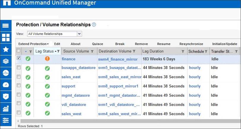The width and height of the screenshot is (241, 129).
Task: Open the svm4_finance_mirror destination link
Action: tap(118, 59)
